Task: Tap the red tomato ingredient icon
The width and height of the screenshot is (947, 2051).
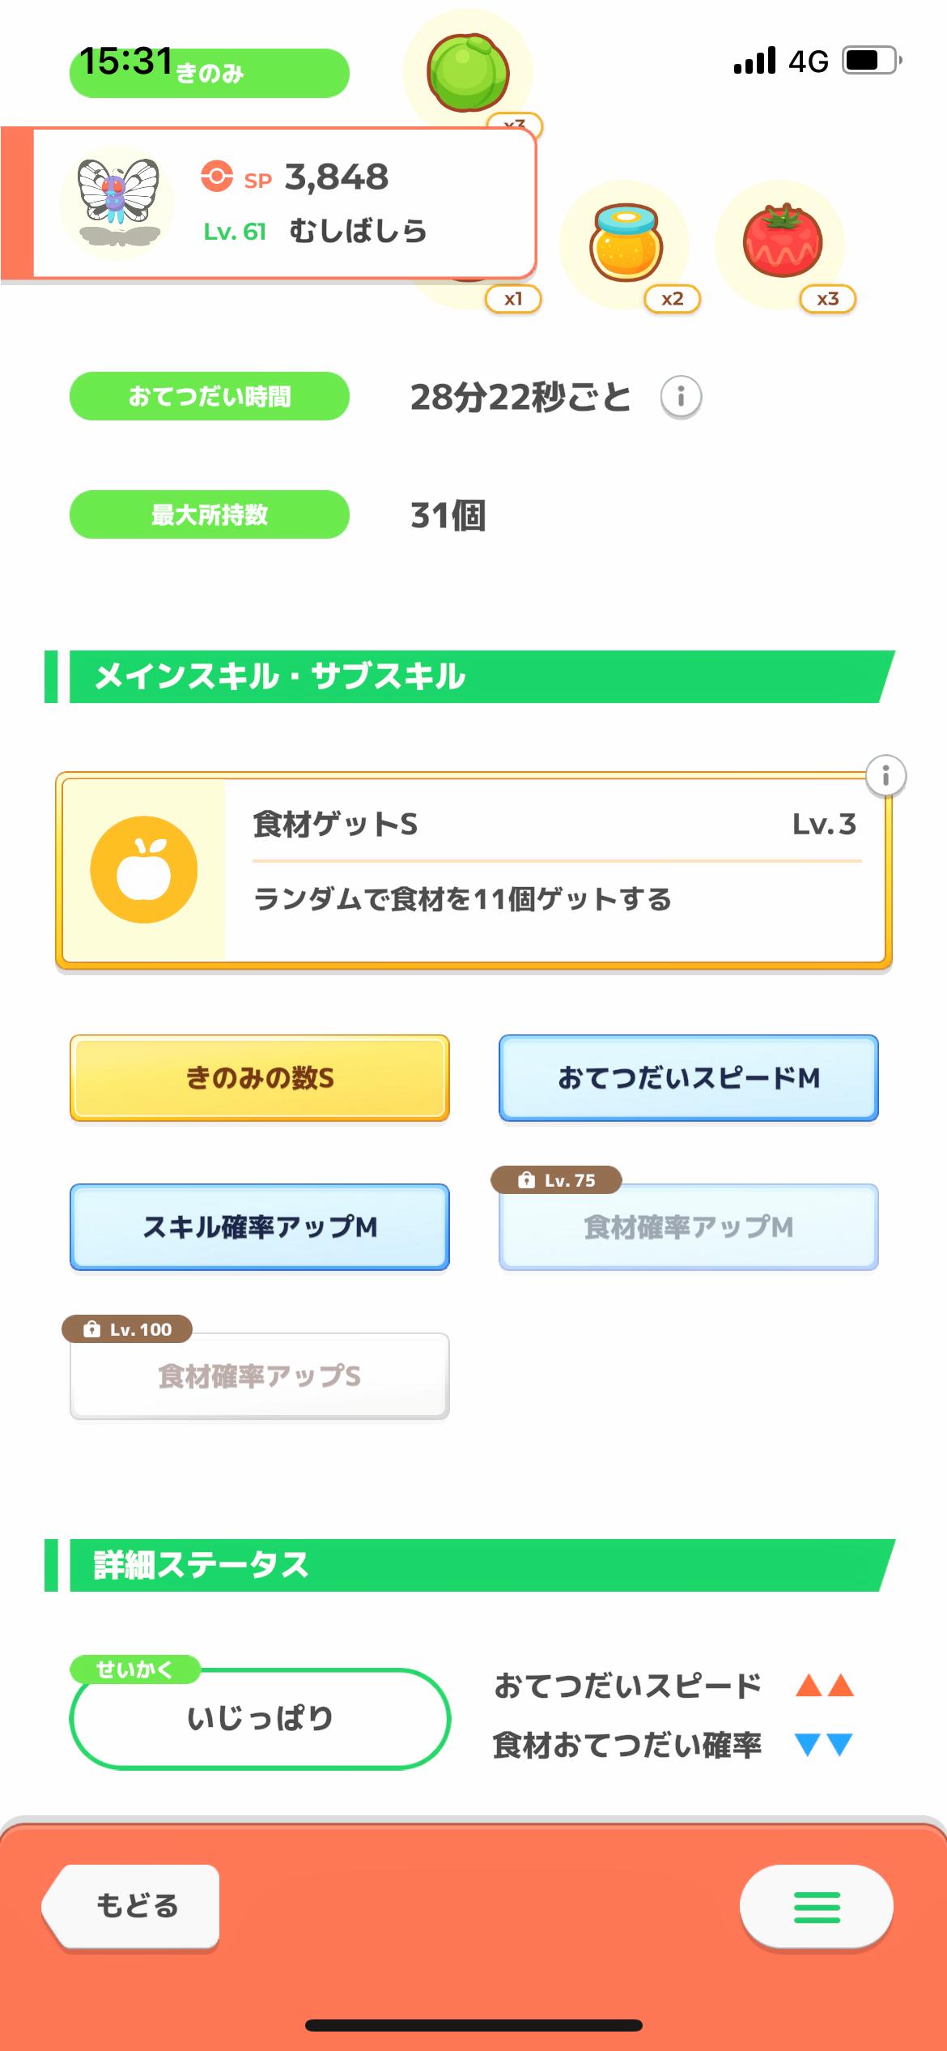Action: (x=782, y=242)
